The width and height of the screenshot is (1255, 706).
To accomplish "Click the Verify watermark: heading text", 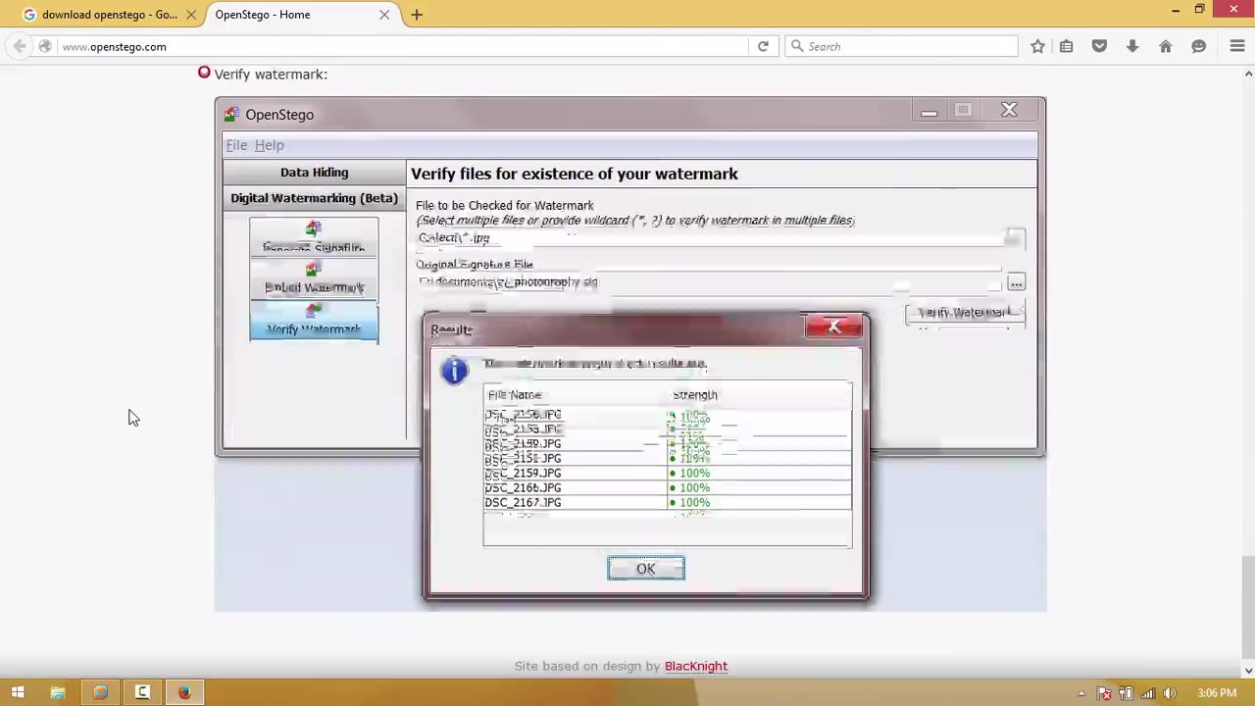I will click(271, 74).
